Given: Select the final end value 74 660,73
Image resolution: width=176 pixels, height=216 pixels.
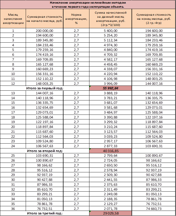Looking at the screenshot, I should 154,209.
